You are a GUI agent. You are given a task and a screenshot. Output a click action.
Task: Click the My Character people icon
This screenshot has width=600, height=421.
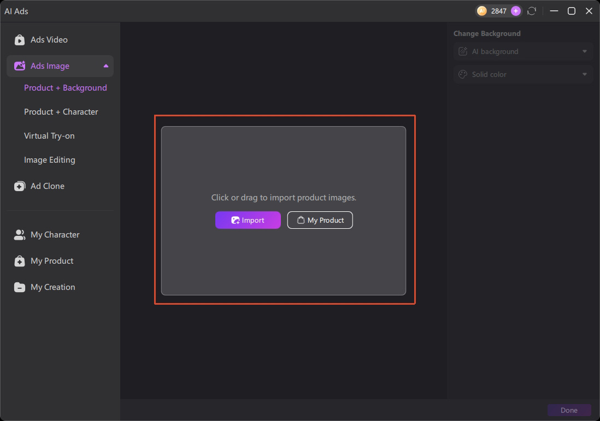click(x=20, y=235)
